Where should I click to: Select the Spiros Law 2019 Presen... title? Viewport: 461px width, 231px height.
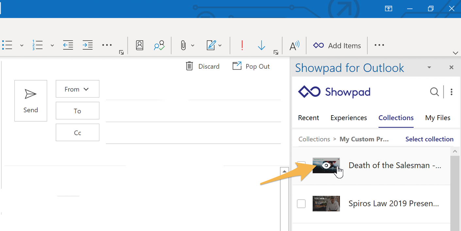[394, 204]
